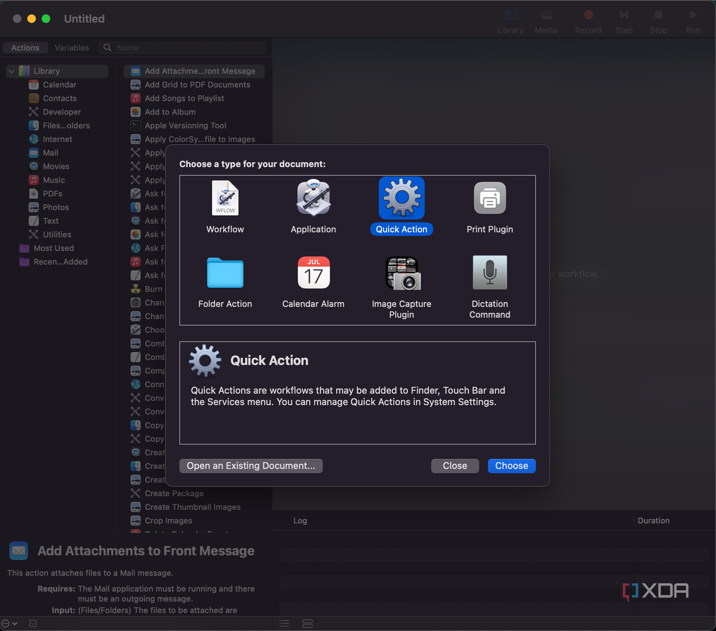Choose the Calendar Alarm document type
Viewport: 716px width, 631px height.
coord(313,273)
